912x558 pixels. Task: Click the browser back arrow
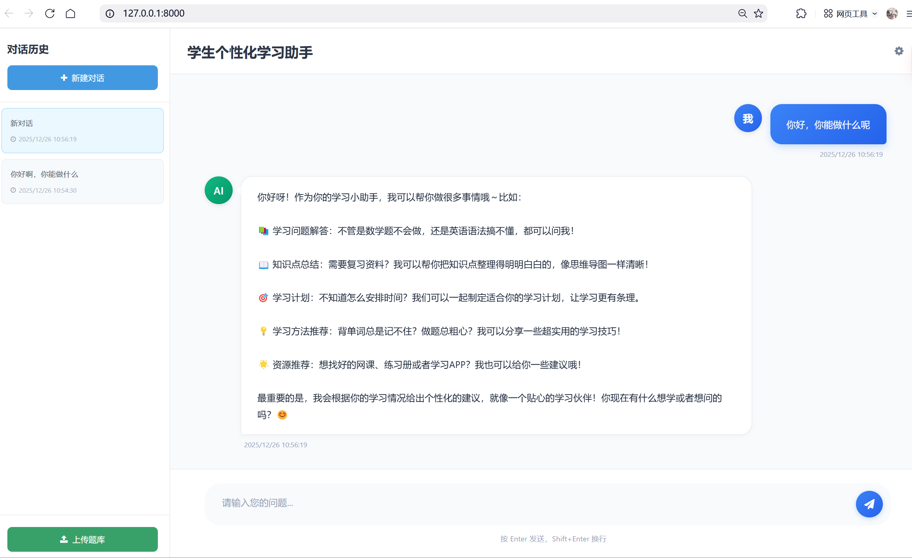9,13
